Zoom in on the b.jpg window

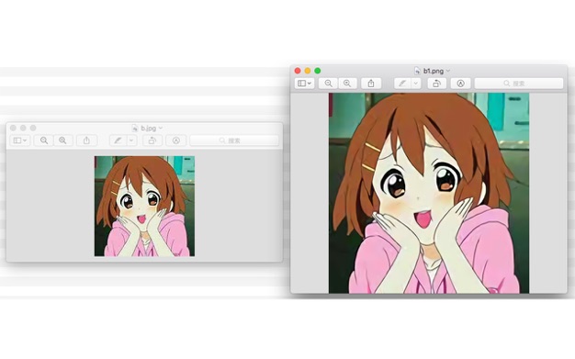62,140
